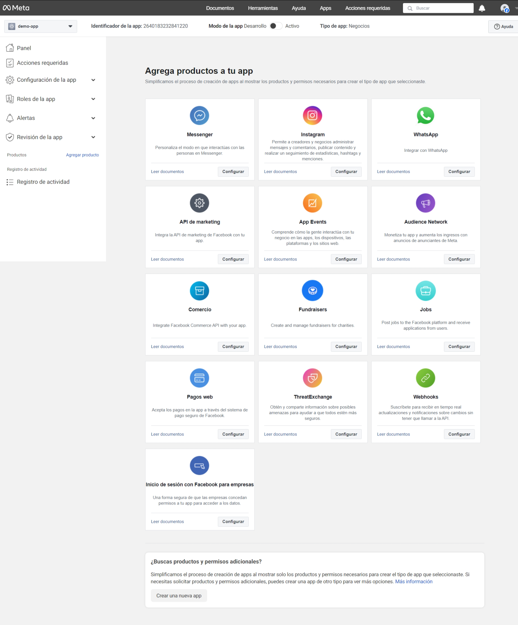Click the Webhooks green link icon
This screenshot has width=518, height=625.
pos(425,378)
